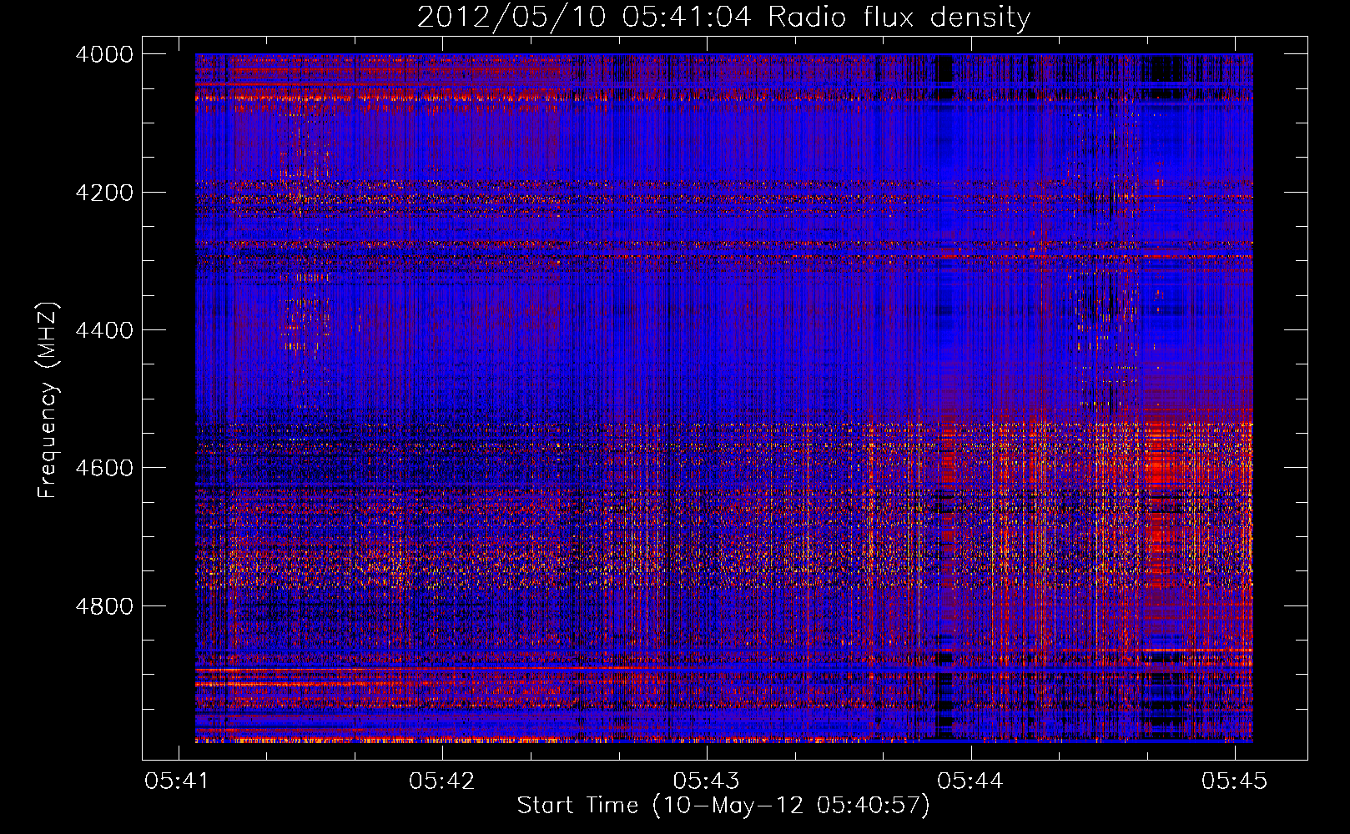The height and width of the screenshot is (834, 1350).
Task: Click the 05:44 time tick label
Action: click(x=970, y=781)
